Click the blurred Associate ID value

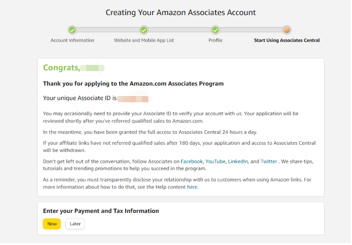tap(133, 98)
